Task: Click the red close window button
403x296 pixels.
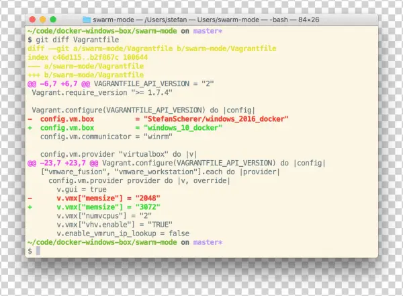Action: pyautogui.click(x=32, y=20)
